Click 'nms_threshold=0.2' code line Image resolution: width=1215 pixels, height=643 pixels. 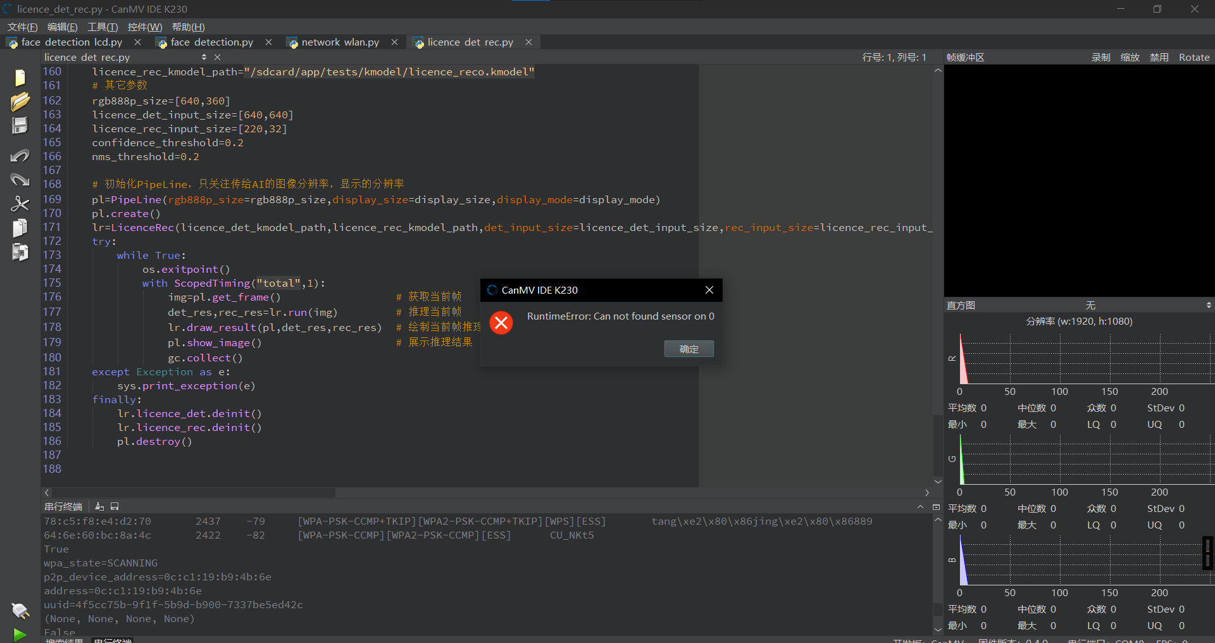point(146,156)
